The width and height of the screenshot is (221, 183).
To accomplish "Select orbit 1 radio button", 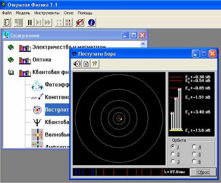I will coord(173,146).
